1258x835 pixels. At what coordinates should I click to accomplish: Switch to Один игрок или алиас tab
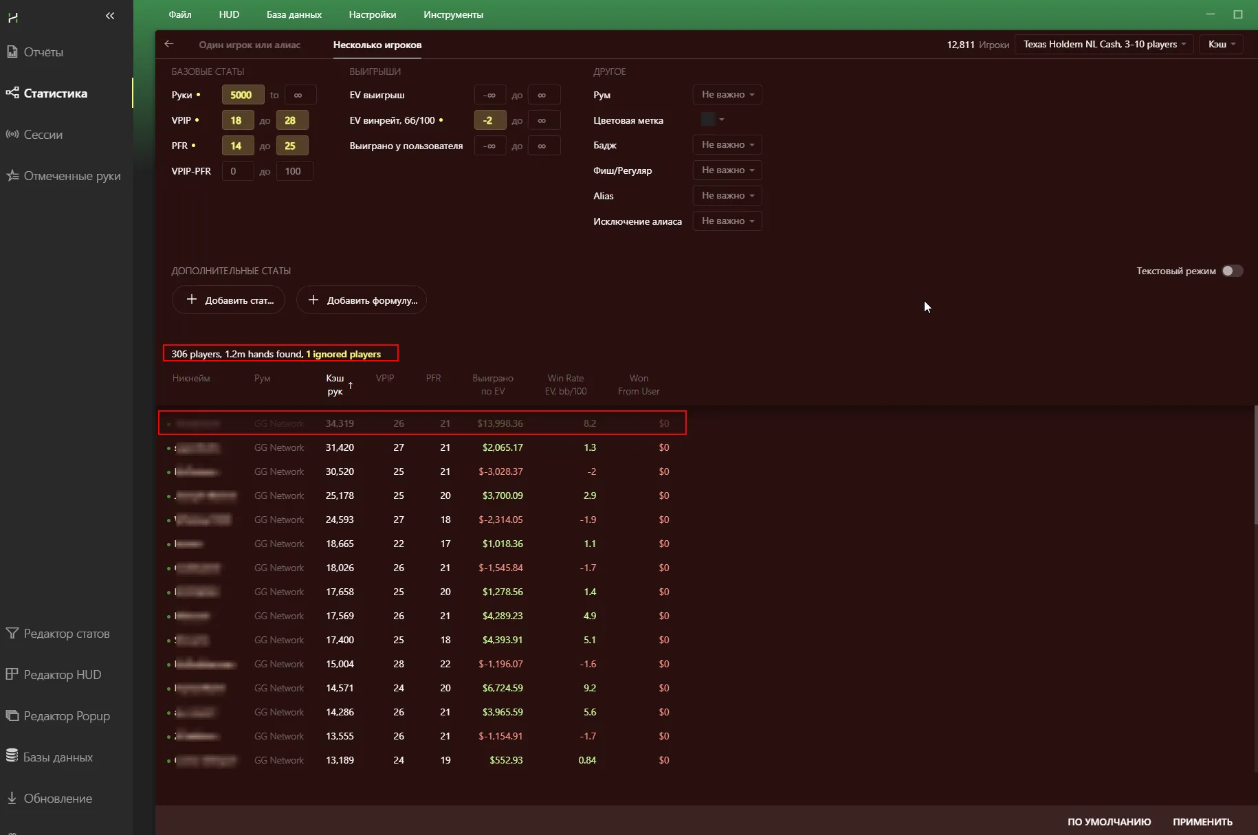click(250, 45)
